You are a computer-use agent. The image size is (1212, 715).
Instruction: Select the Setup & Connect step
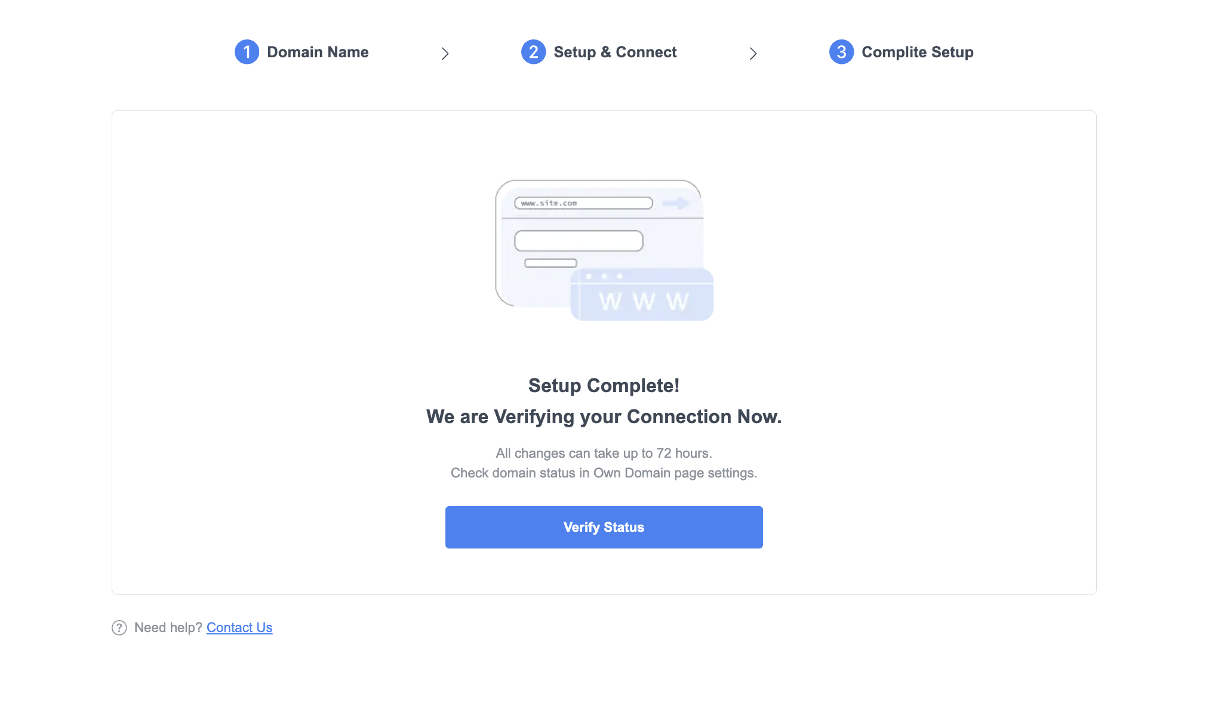tap(615, 52)
